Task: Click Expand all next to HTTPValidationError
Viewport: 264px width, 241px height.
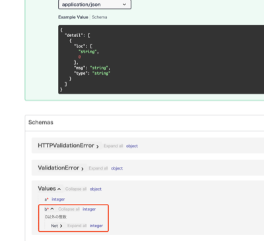Action: [x=113, y=146]
